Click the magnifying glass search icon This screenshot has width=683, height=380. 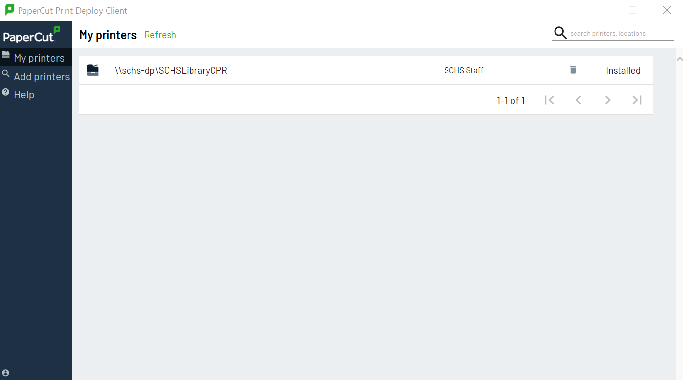click(x=560, y=33)
